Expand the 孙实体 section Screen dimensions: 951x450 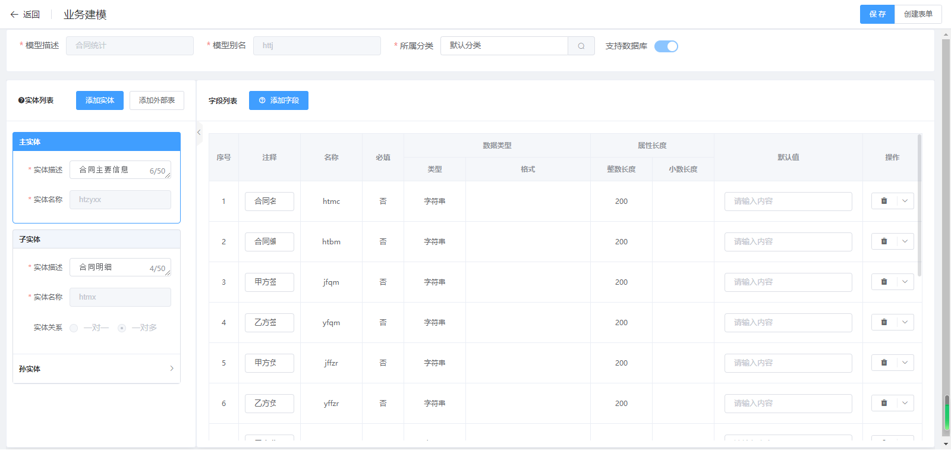coord(172,369)
